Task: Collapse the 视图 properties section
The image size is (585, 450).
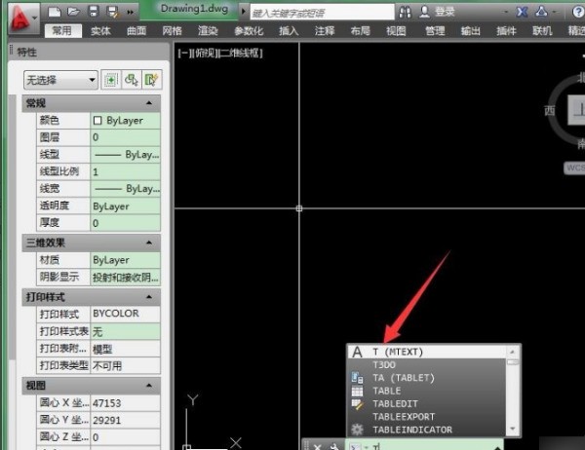Action: 149,385
